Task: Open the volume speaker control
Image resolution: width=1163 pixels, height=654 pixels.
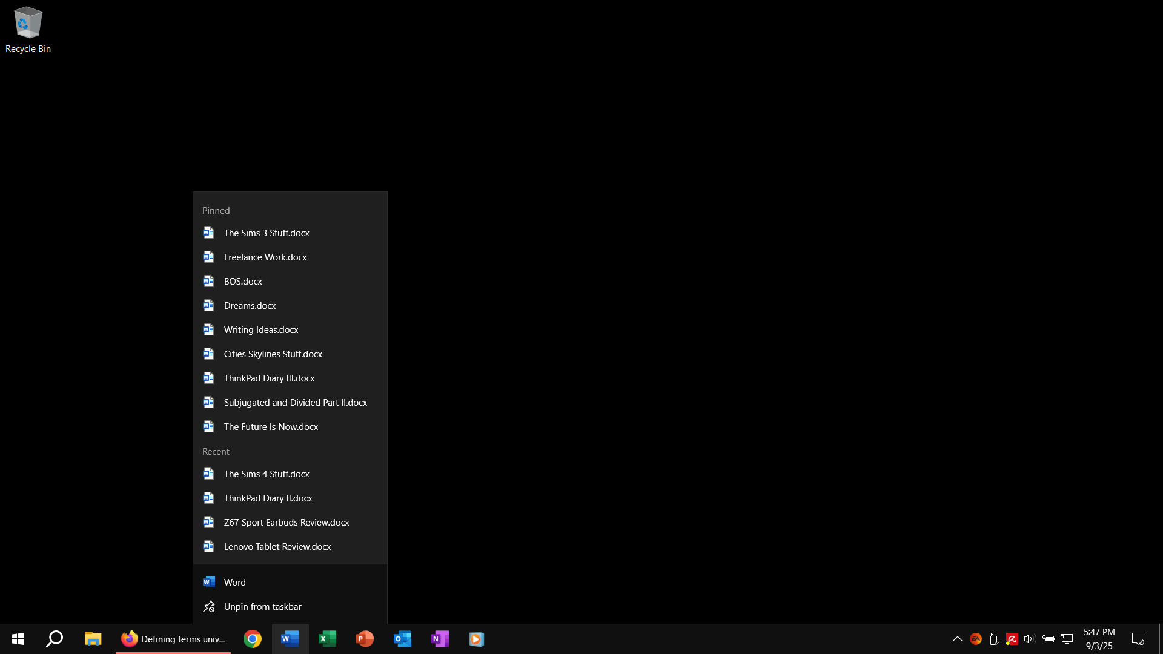Action: [x=1030, y=639]
